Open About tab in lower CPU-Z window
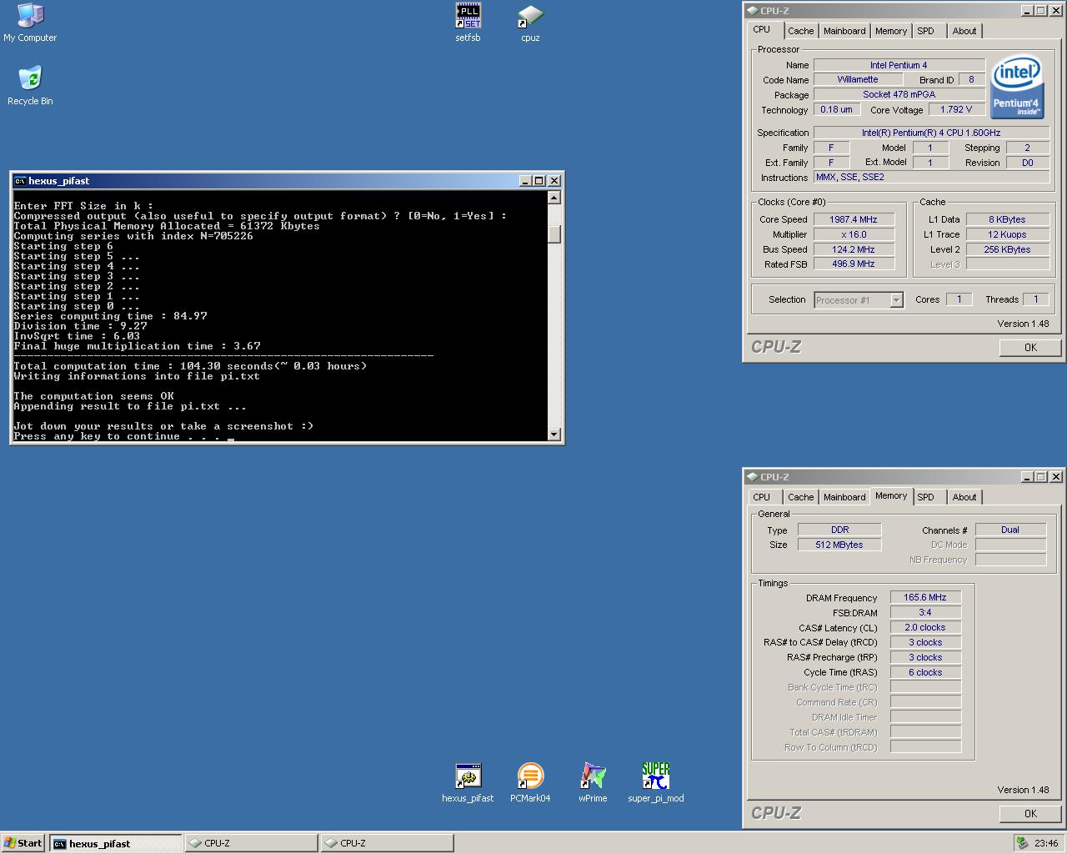This screenshot has height=854, width=1067. (x=964, y=497)
